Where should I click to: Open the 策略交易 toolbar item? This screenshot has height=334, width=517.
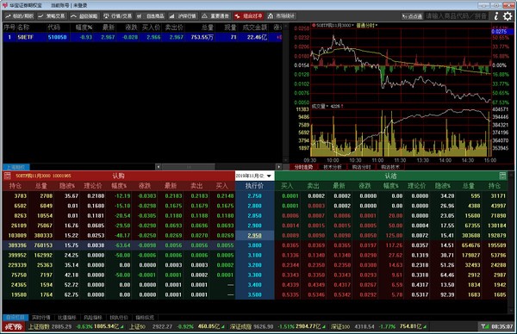click(52, 15)
